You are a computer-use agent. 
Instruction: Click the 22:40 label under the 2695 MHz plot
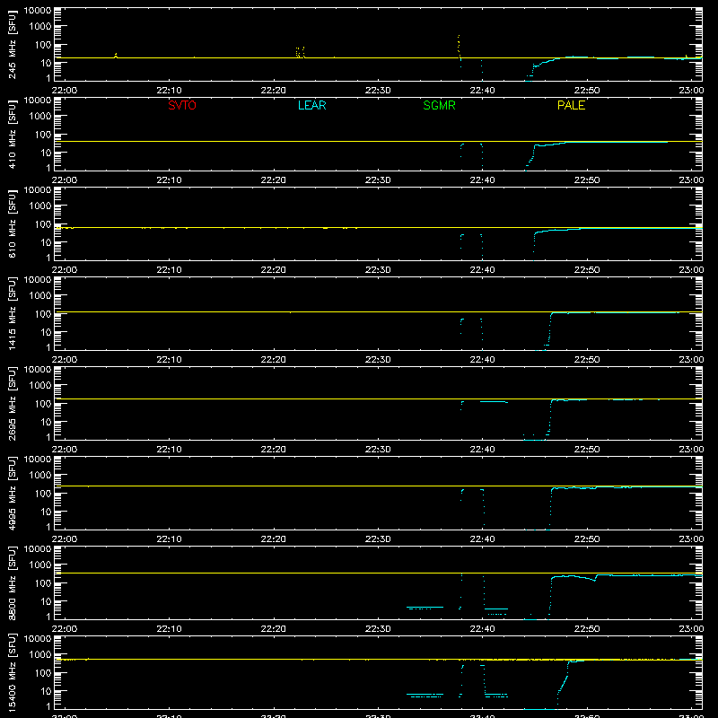[x=482, y=450]
